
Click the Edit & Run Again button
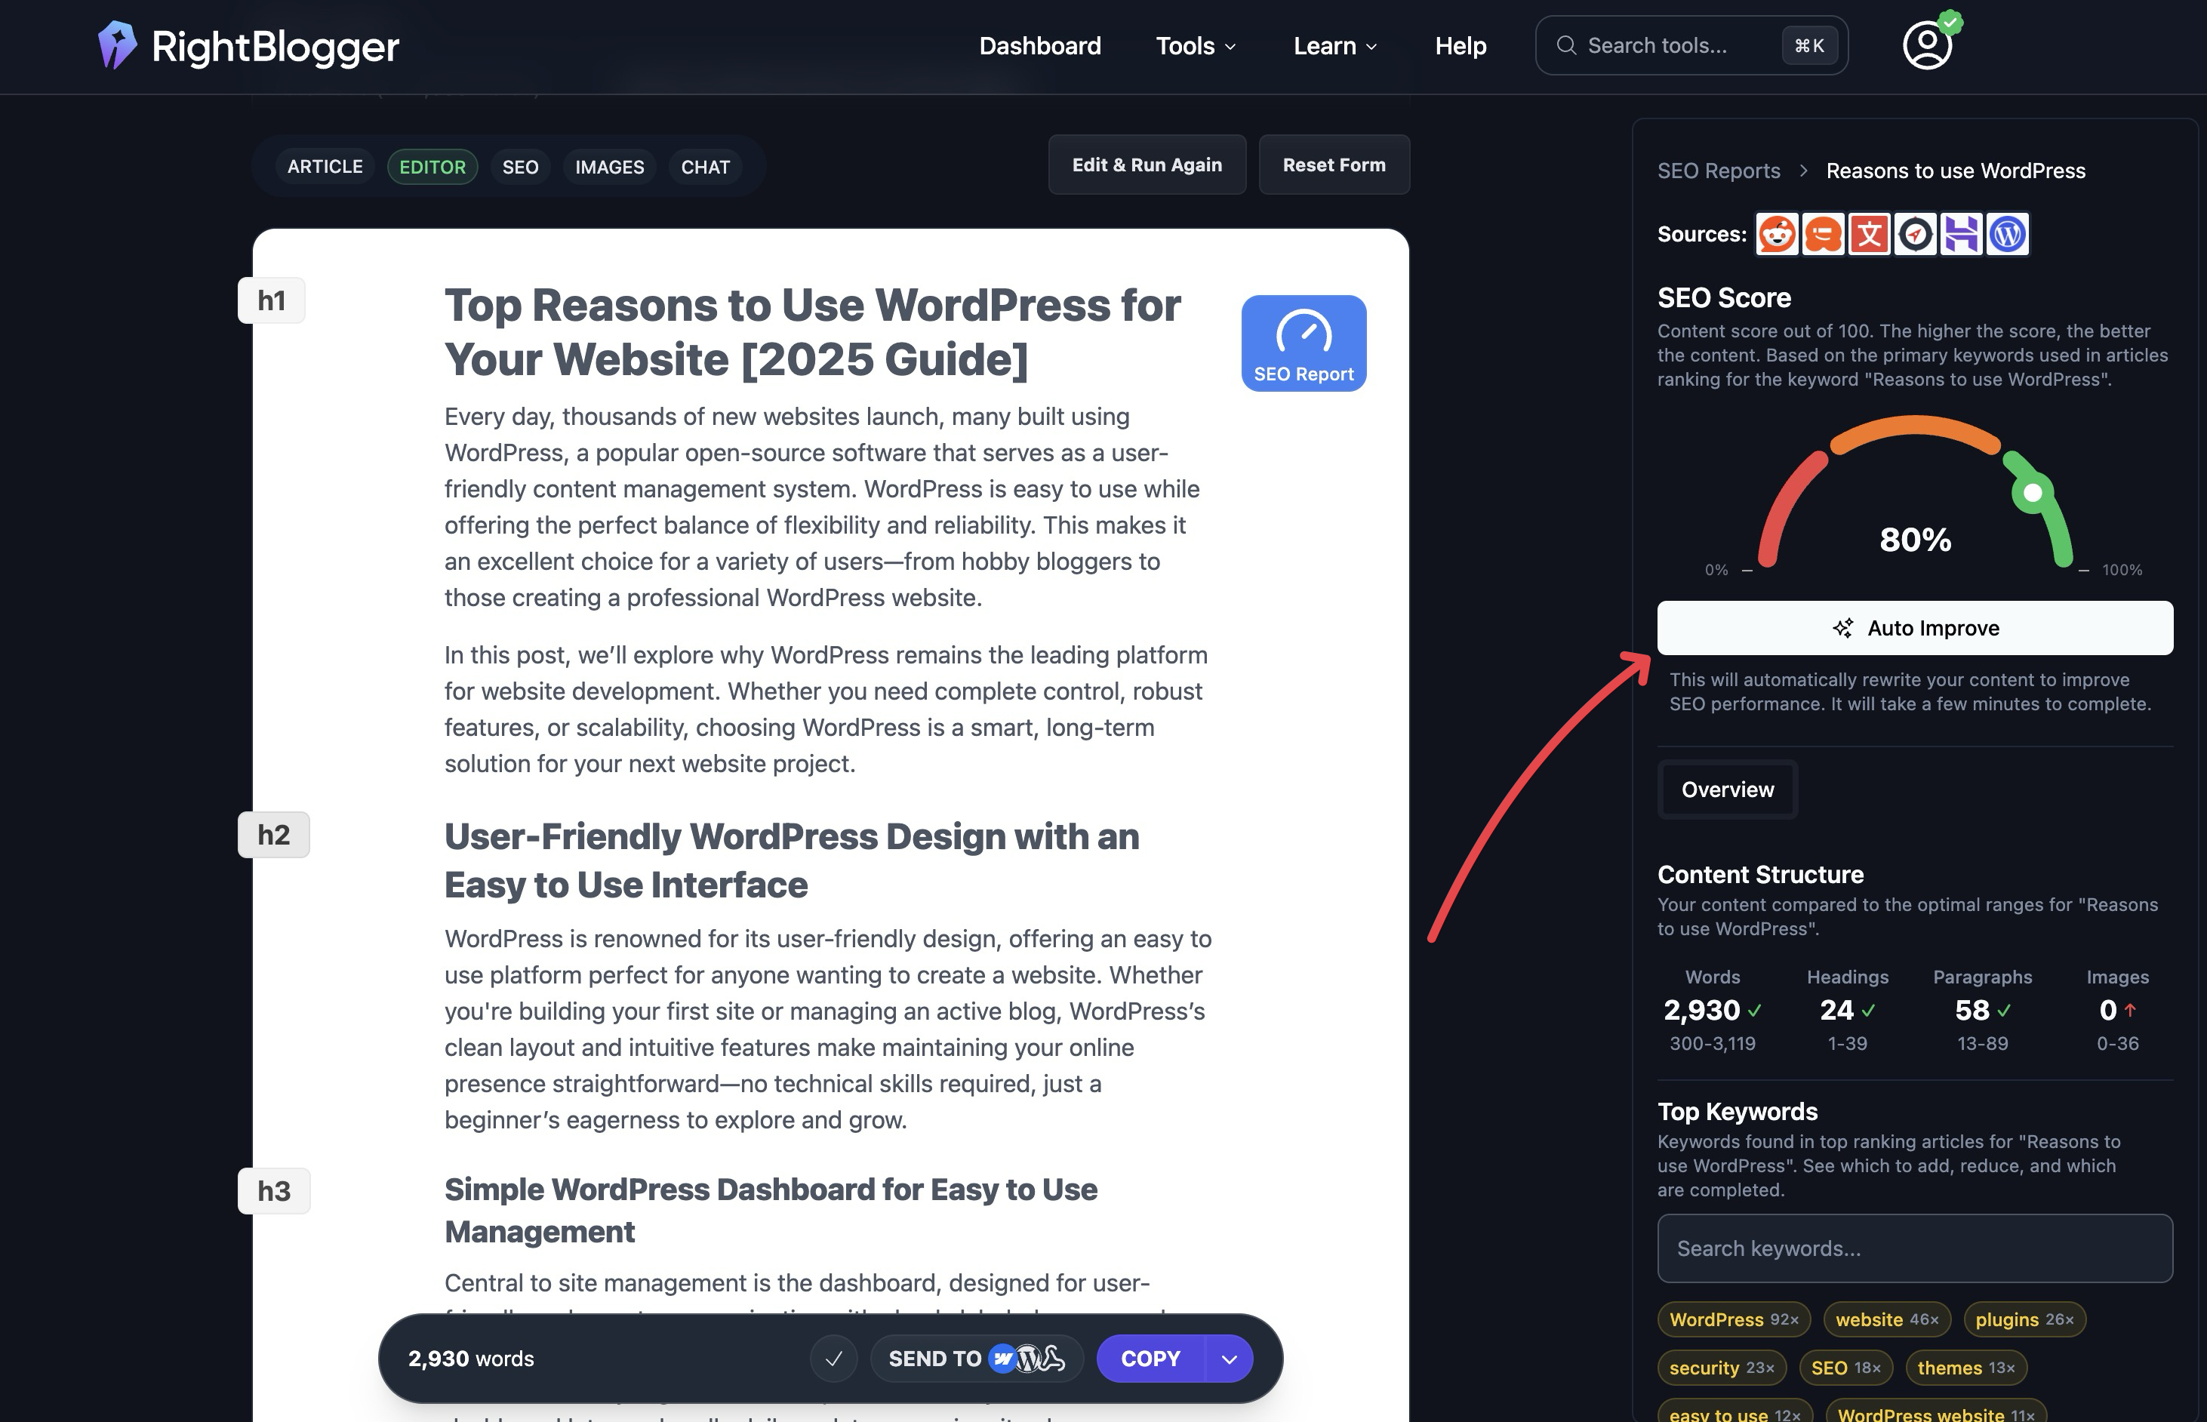point(1146,165)
